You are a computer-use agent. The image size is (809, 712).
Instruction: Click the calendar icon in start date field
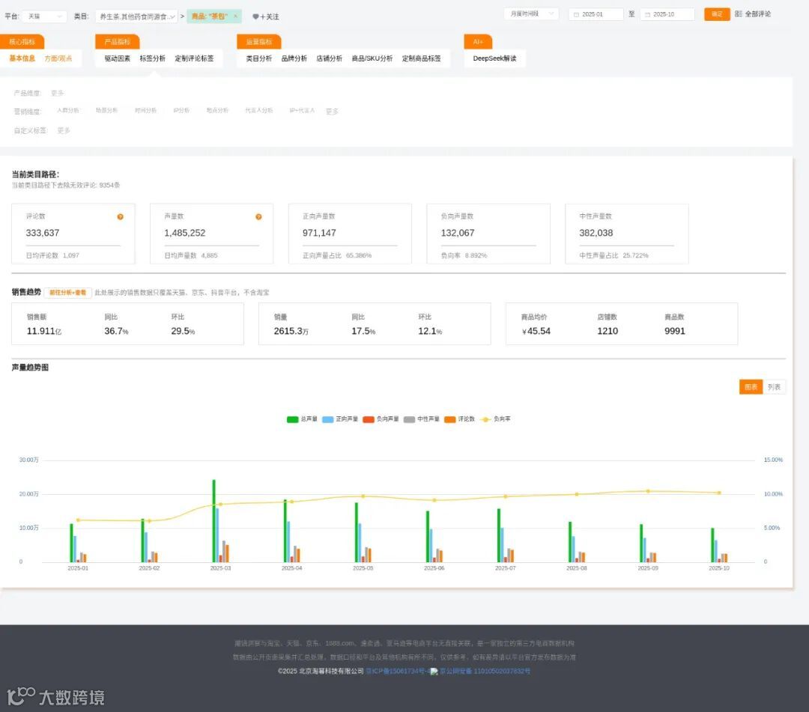click(576, 14)
